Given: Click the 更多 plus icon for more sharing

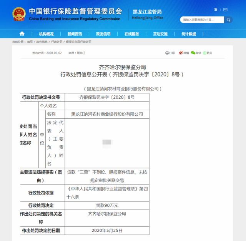Looking at the screenshot, I should pos(205,53).
